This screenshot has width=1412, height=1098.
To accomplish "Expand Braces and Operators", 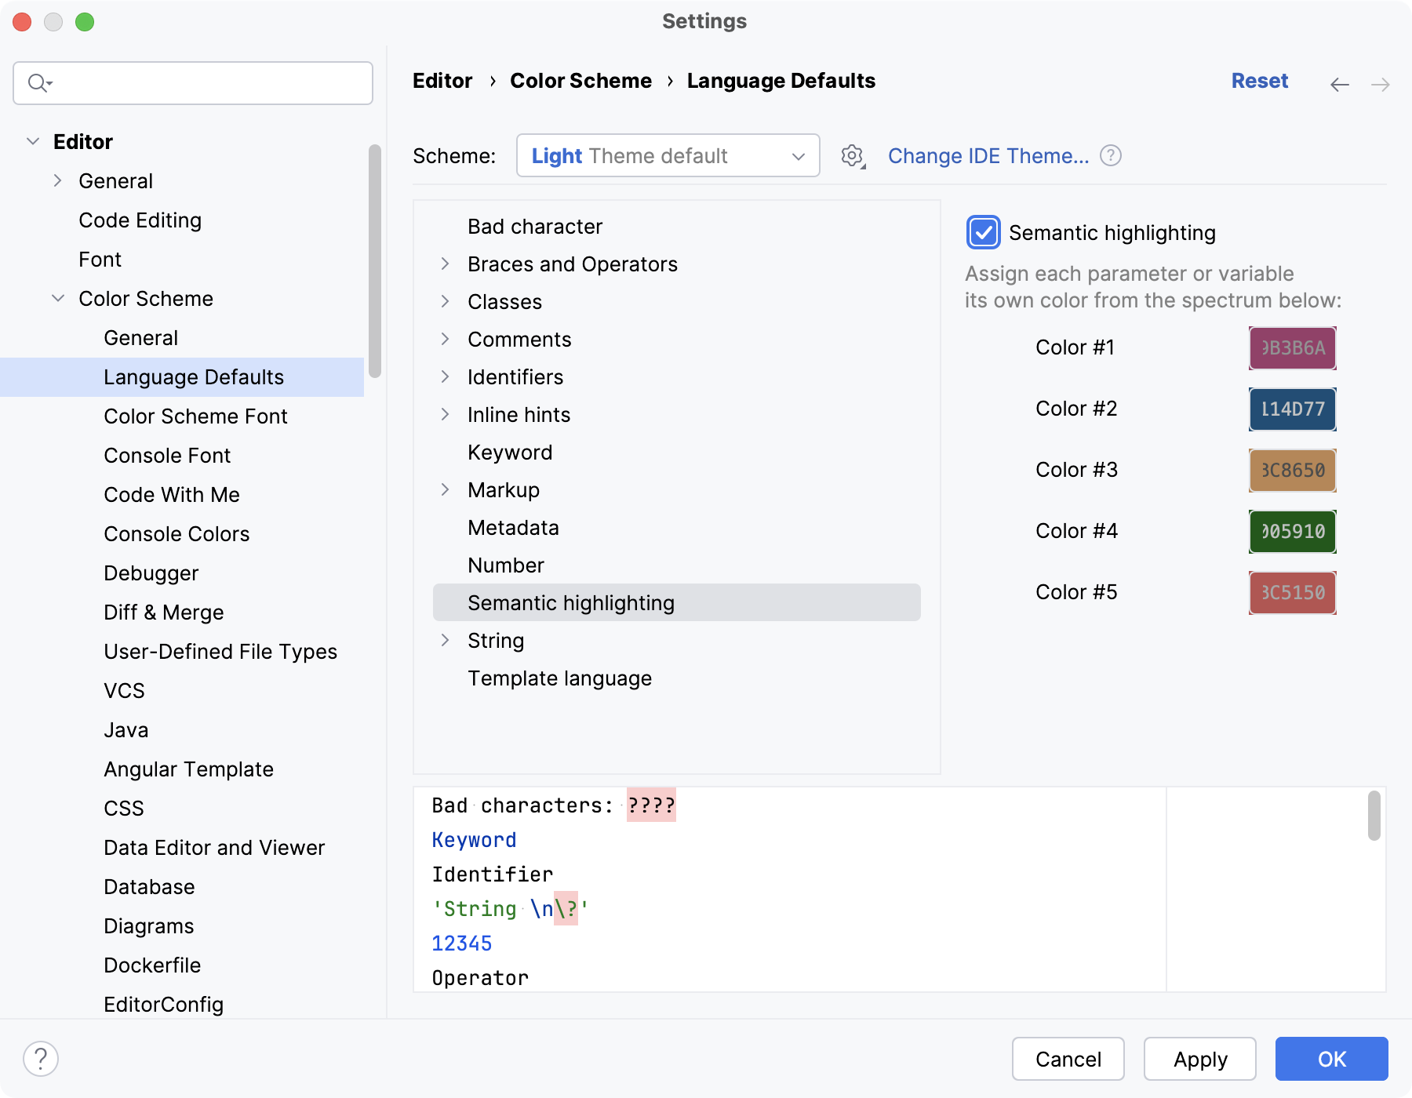I will pyautogui.click(x=446, y=264).
